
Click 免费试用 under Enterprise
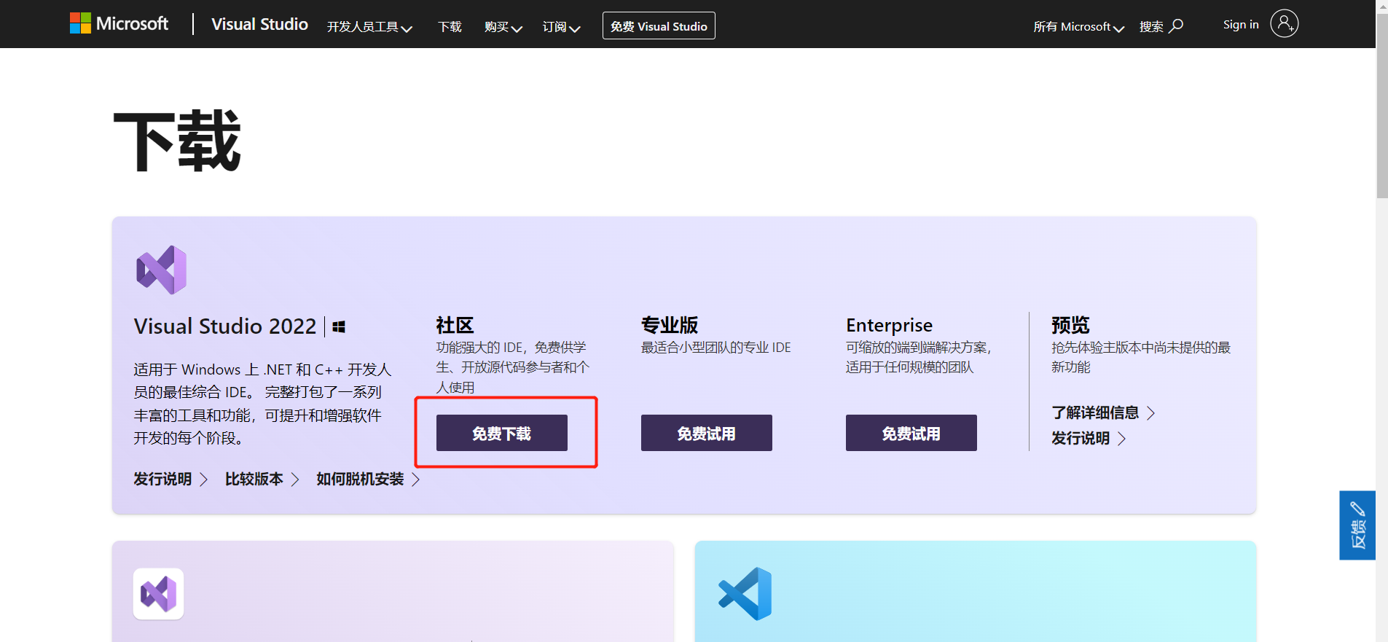[x=911, y=433]
